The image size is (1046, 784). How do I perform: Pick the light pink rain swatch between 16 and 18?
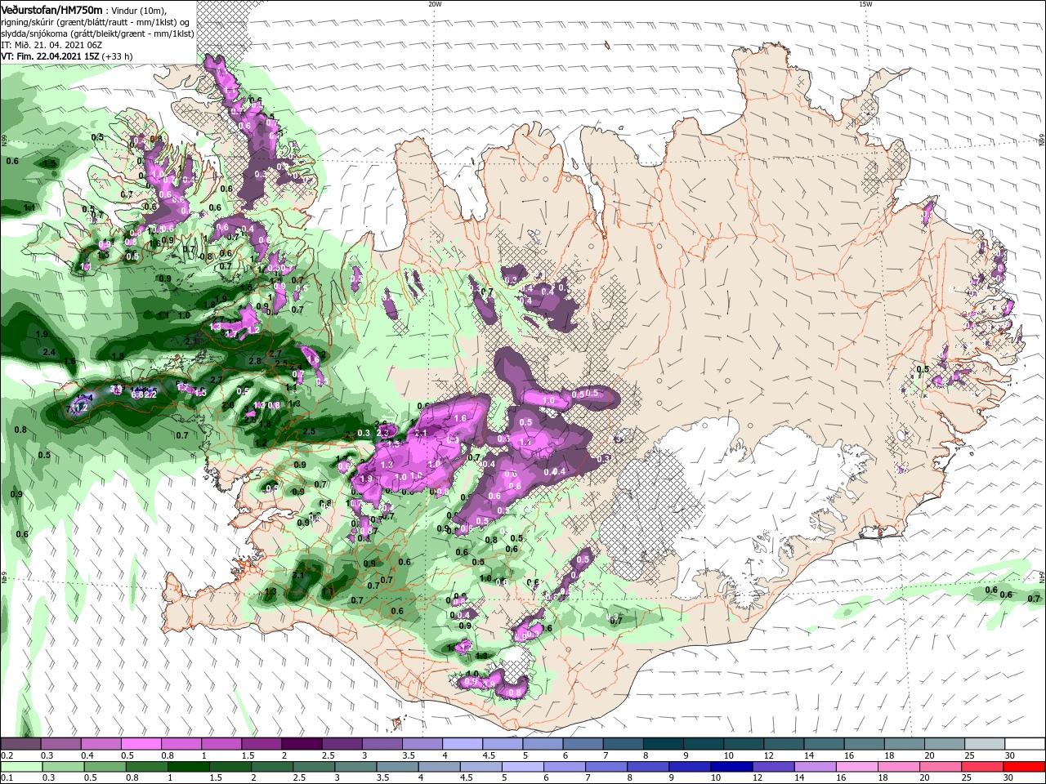pos(856,767)
